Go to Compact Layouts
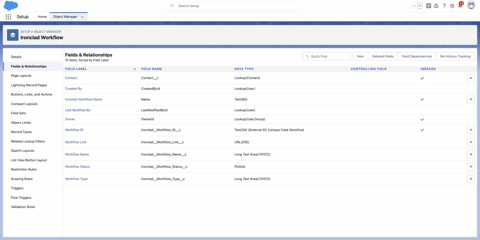 pyautogui.click(x=24, y=104)
